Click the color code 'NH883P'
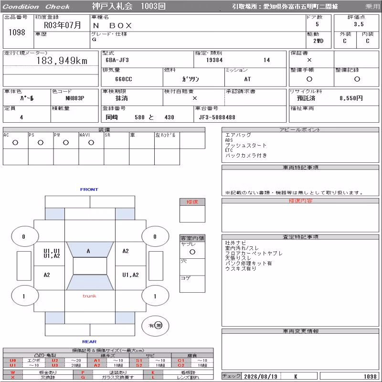 point(75,98)
